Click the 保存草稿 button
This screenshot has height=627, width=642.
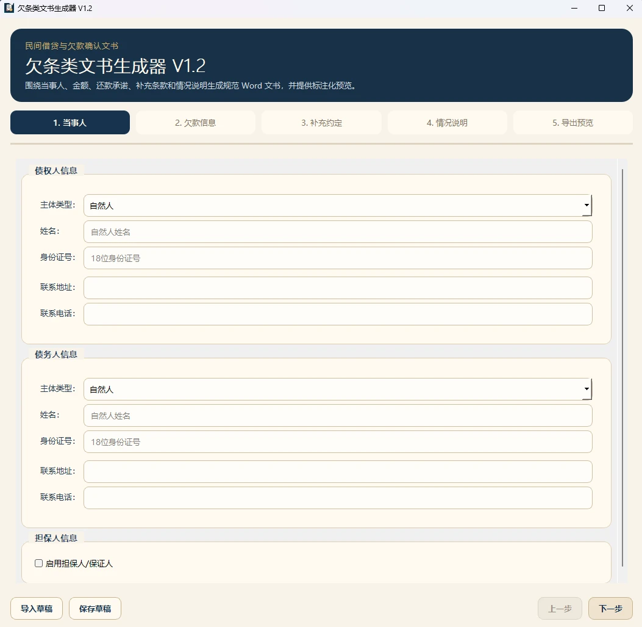pos(95,609)
